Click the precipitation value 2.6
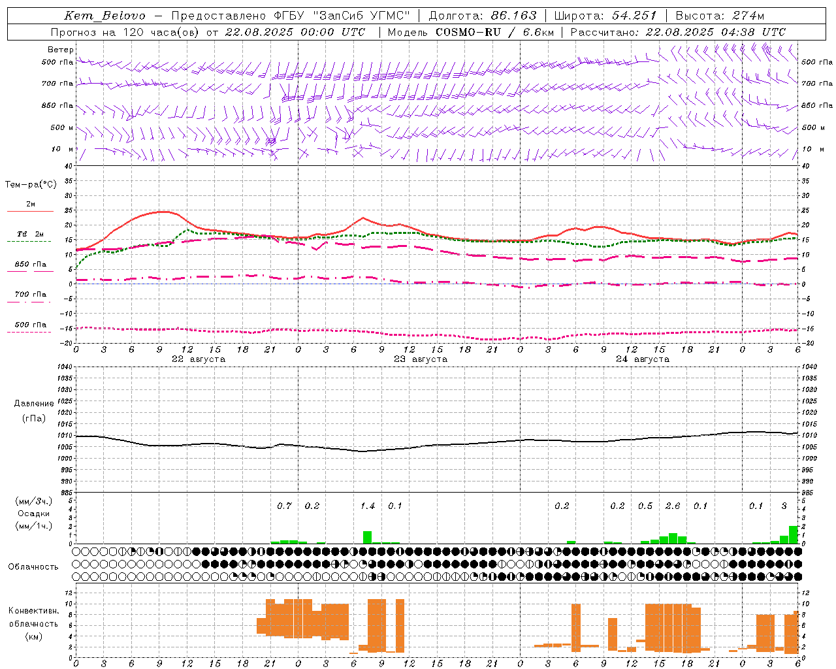This screenshot has width=836, height=669. pyautogui.click(x=673, y=506)
